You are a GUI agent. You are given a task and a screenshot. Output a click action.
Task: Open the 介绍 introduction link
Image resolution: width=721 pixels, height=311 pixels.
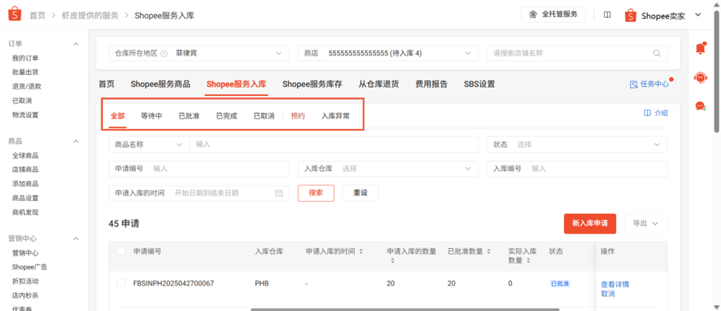(x=656, y=112)
